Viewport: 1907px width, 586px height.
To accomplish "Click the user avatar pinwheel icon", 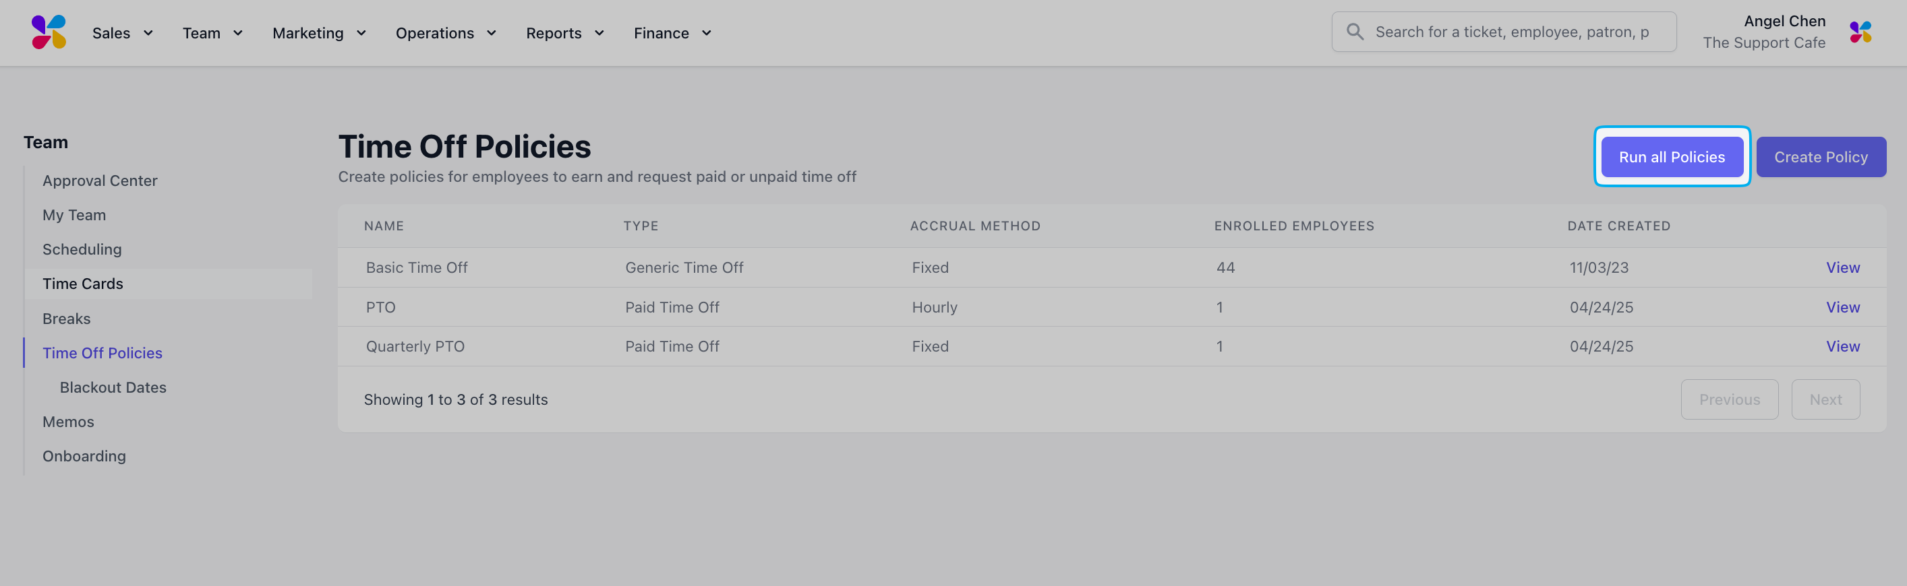I will click(1860, 32).
